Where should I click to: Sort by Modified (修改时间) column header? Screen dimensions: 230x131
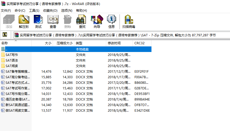point(119,43)
